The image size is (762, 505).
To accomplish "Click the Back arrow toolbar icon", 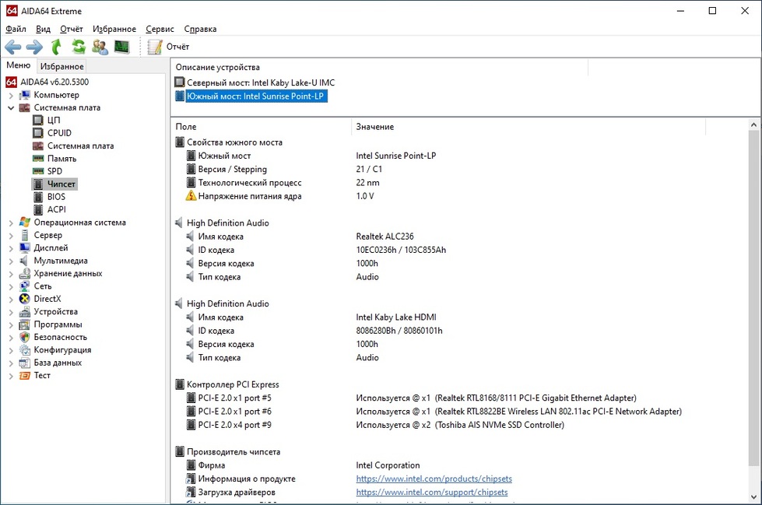I will (13, 47).
